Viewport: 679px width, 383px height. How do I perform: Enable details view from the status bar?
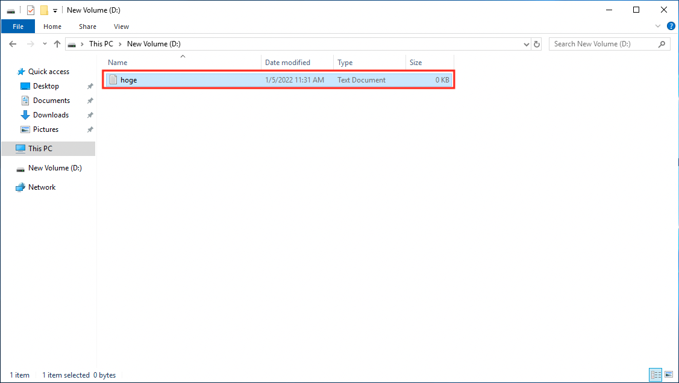[656, 375]
